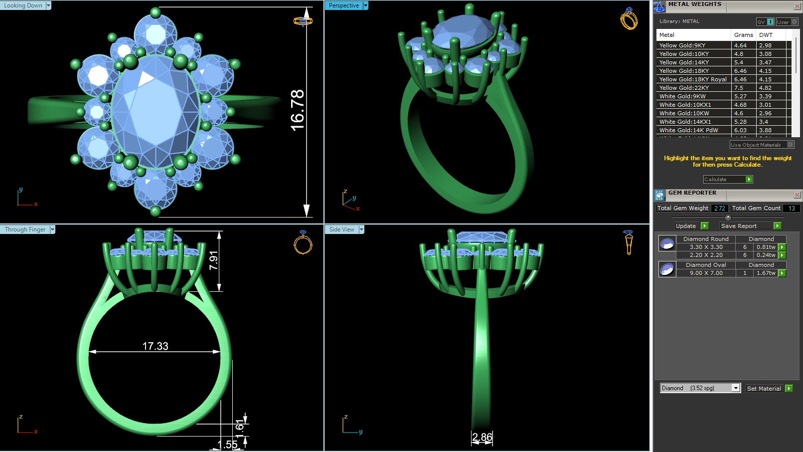Close the Gem Reporter panel

pyautogui.click(x=797, y=195)
